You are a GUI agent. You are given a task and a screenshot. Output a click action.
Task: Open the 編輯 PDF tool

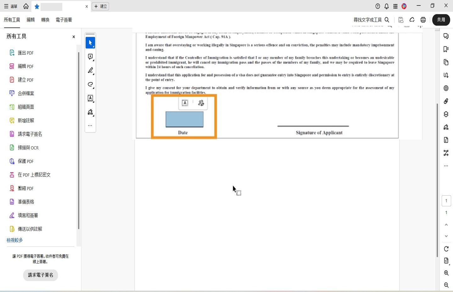(x=21, y=66)
